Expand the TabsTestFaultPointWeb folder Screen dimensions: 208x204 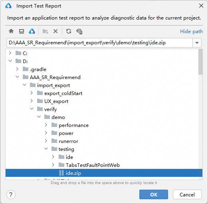pos(53,165)
